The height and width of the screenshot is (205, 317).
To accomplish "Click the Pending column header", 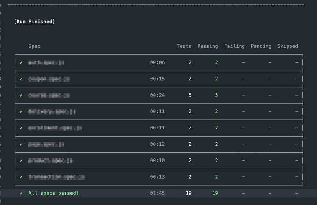I will [x=261, y=46].
